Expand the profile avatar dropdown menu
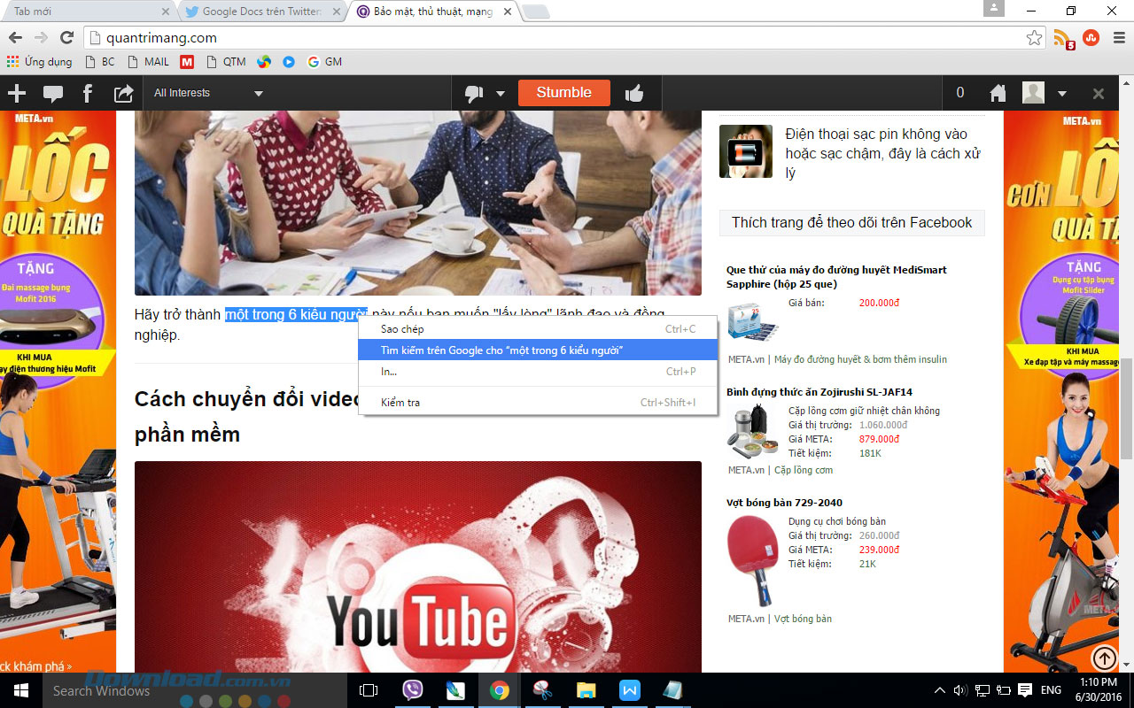The height and width of the screenshot is (708, 1134). 1061,94
